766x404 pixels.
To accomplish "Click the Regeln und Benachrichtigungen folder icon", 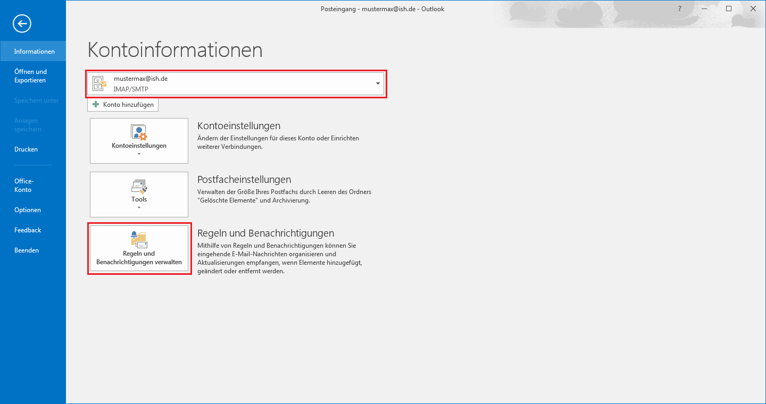I will [x=139, y=240].
